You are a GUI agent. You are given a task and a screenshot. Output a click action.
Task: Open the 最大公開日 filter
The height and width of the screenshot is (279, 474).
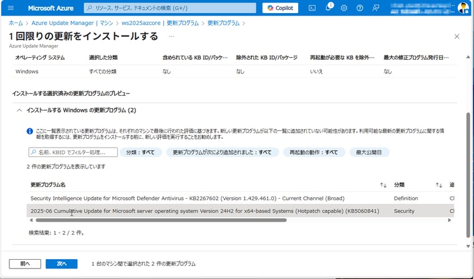(369, 152)
